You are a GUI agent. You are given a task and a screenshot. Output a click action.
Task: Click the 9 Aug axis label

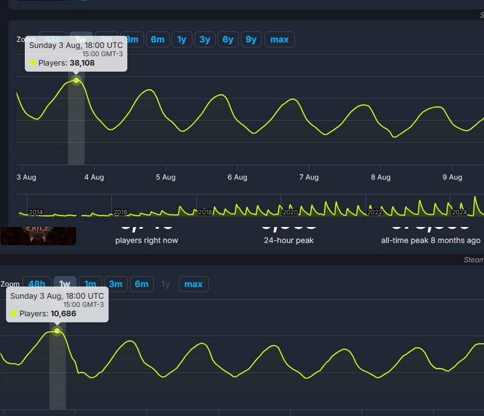click(x=452, y=177)
